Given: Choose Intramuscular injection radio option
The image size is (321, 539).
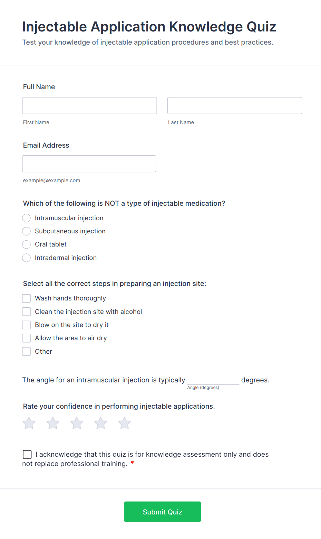Looking at the screenshot, I should coord(27,218).
